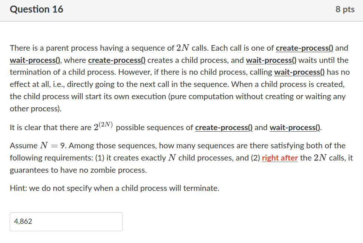The width and height of the screenshot is (363, 243).
Task: Click the Question 16 heading
Action: pyautogui.click(x=37, y=9)
